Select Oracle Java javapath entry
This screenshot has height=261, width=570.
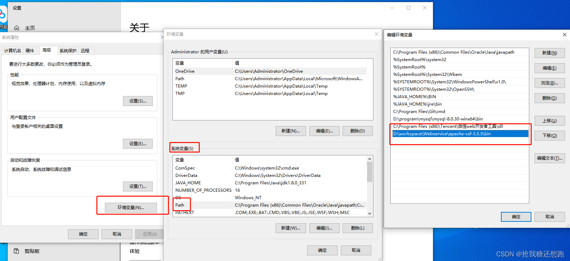(460, 52)
